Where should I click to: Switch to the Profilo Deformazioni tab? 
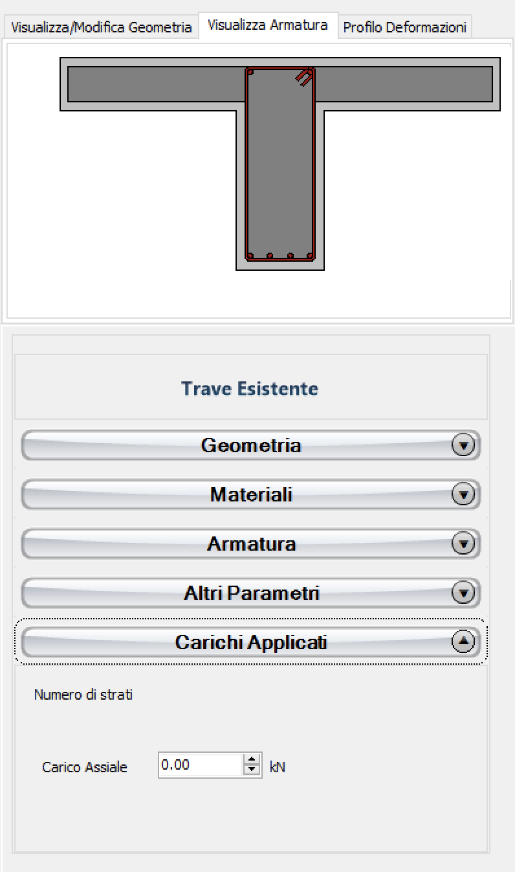pos(405,28)
